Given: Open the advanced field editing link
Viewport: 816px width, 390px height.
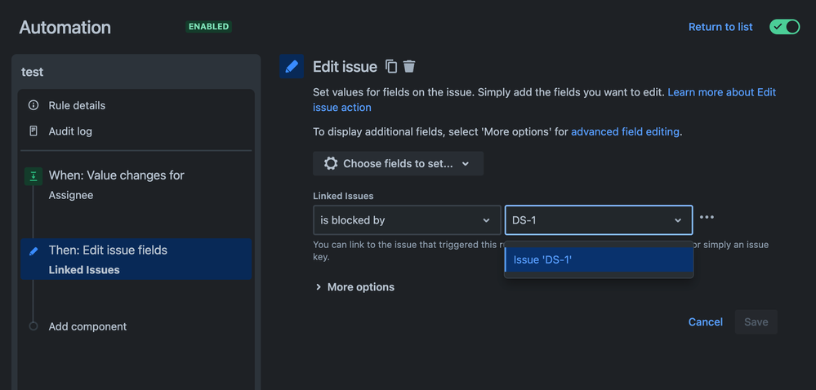Looking at the screenshot, I should [625, 131].
